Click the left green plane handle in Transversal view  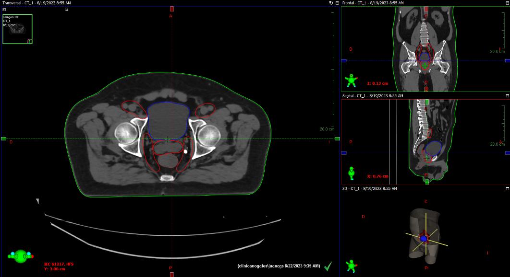point(3,138)
